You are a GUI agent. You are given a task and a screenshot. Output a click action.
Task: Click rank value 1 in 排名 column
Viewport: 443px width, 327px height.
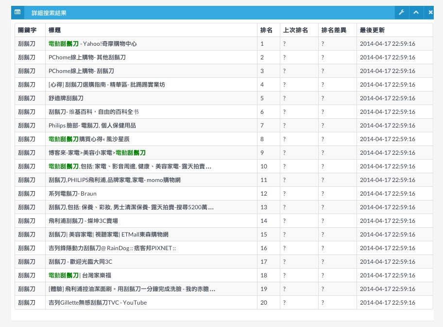point(262,44)
